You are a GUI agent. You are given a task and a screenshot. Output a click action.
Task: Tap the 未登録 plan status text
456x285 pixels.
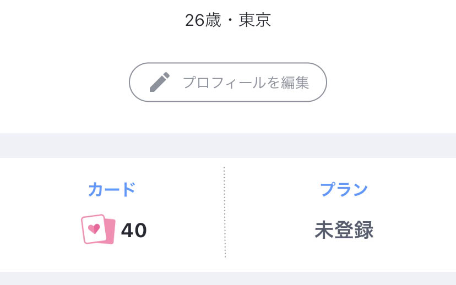coord(344,230)
